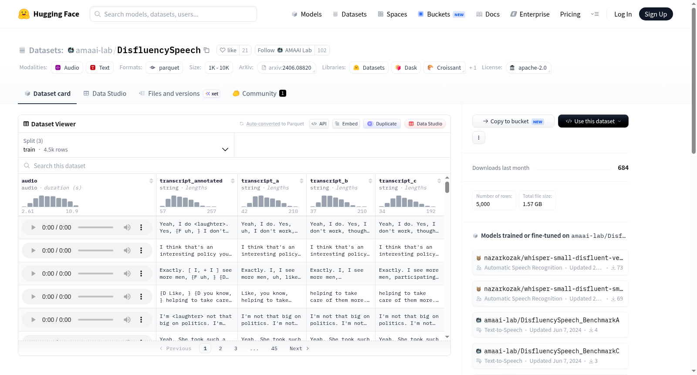Image resolution: width=697 pixels, height=375 pixels.
Task: Open Docs page
Action: point(487,14)
